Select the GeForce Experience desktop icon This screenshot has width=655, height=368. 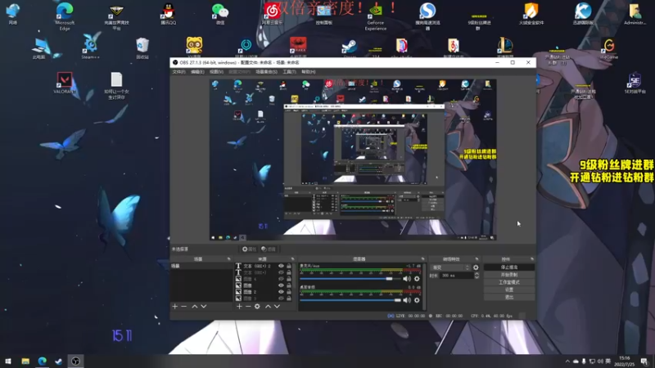376,16
